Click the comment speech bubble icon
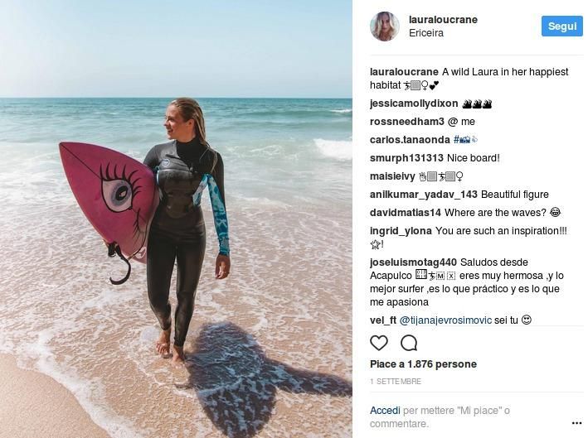The height and width of the screenshot is (438, 588). (409, 343)
